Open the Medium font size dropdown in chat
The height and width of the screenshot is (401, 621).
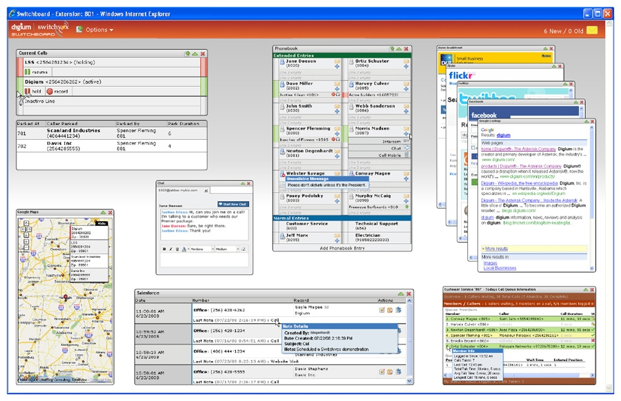[227, 249]
